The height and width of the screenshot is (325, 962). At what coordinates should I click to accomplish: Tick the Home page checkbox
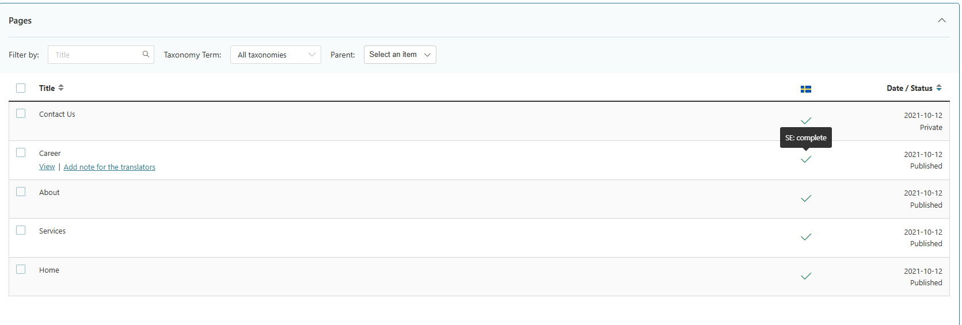click(x=21, y=269)
